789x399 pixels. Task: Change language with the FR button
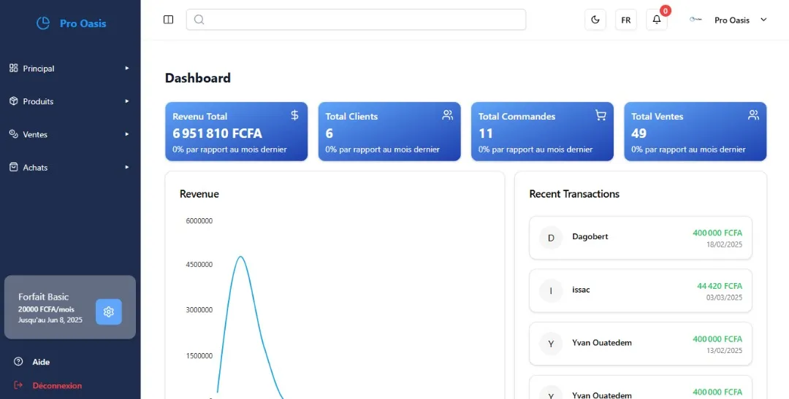coord(626,20)
